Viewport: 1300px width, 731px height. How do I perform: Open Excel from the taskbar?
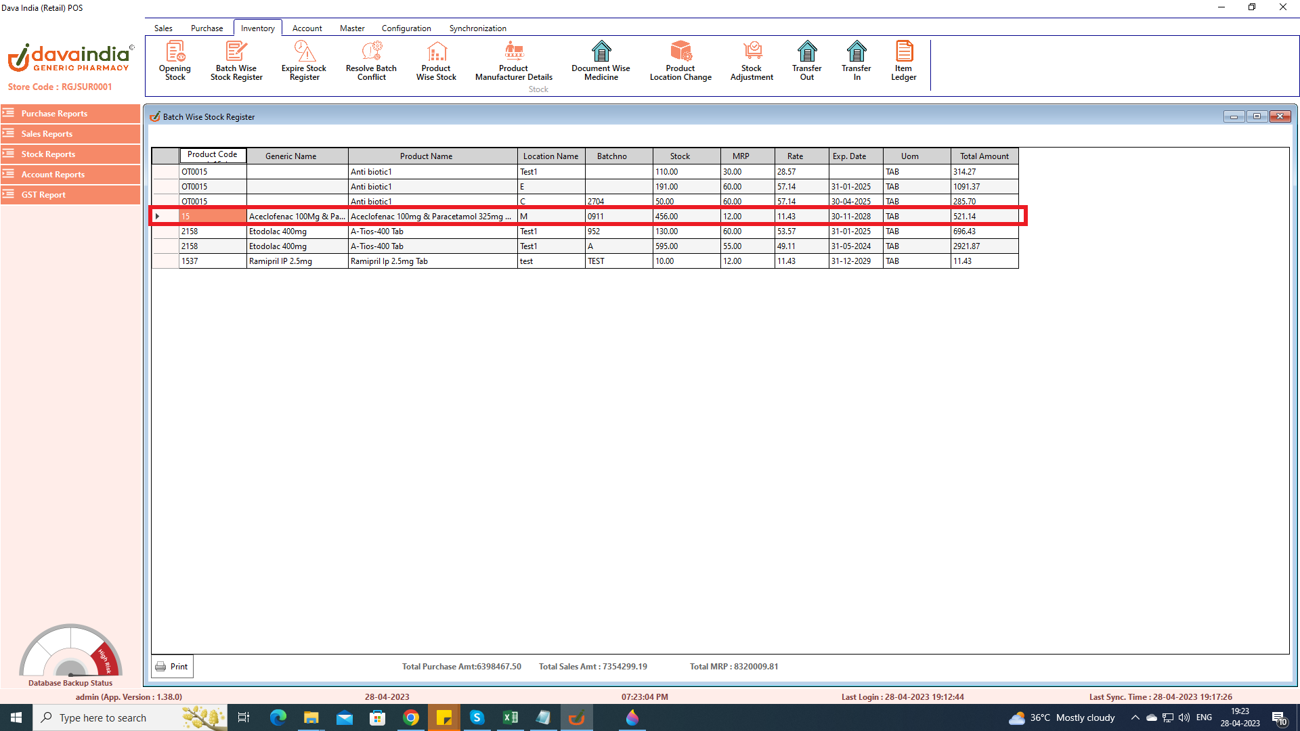[x=510, y=717]
